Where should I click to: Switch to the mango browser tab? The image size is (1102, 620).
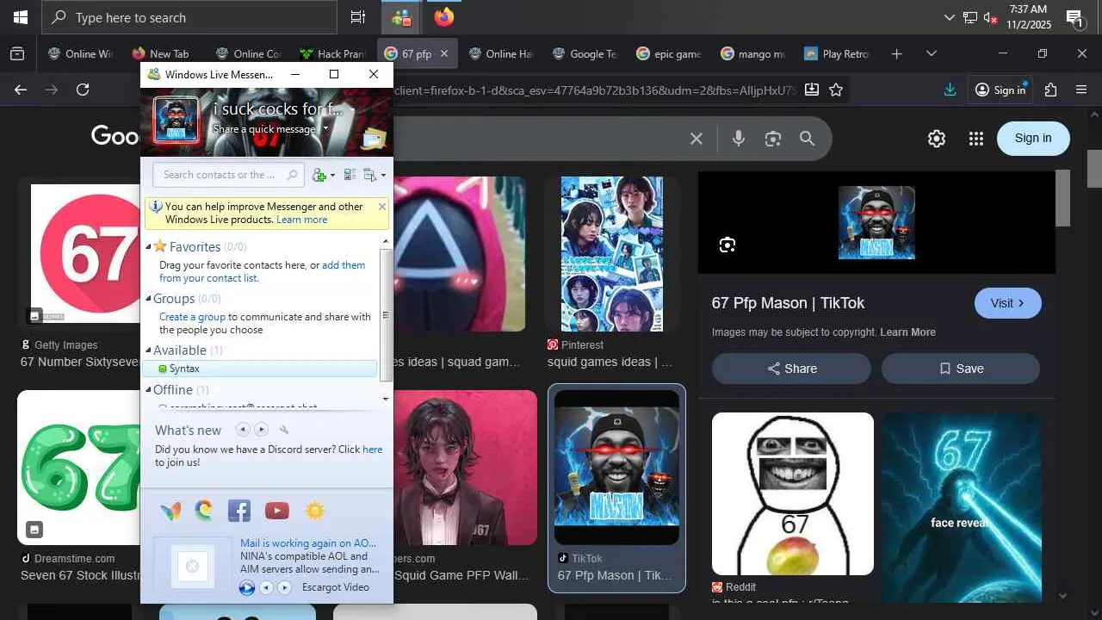tap(754, 53)
